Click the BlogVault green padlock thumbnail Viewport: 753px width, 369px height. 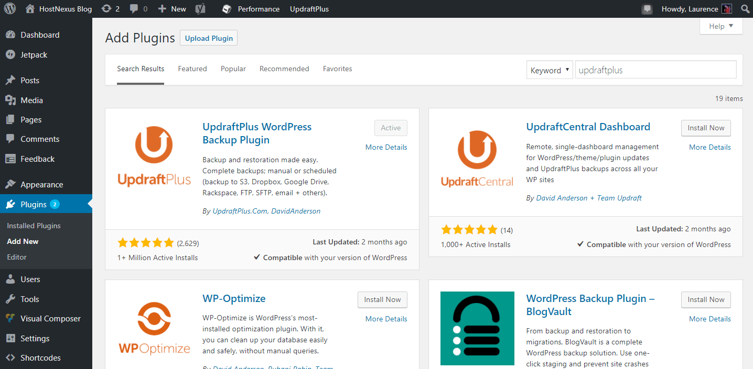pos(477,328)
